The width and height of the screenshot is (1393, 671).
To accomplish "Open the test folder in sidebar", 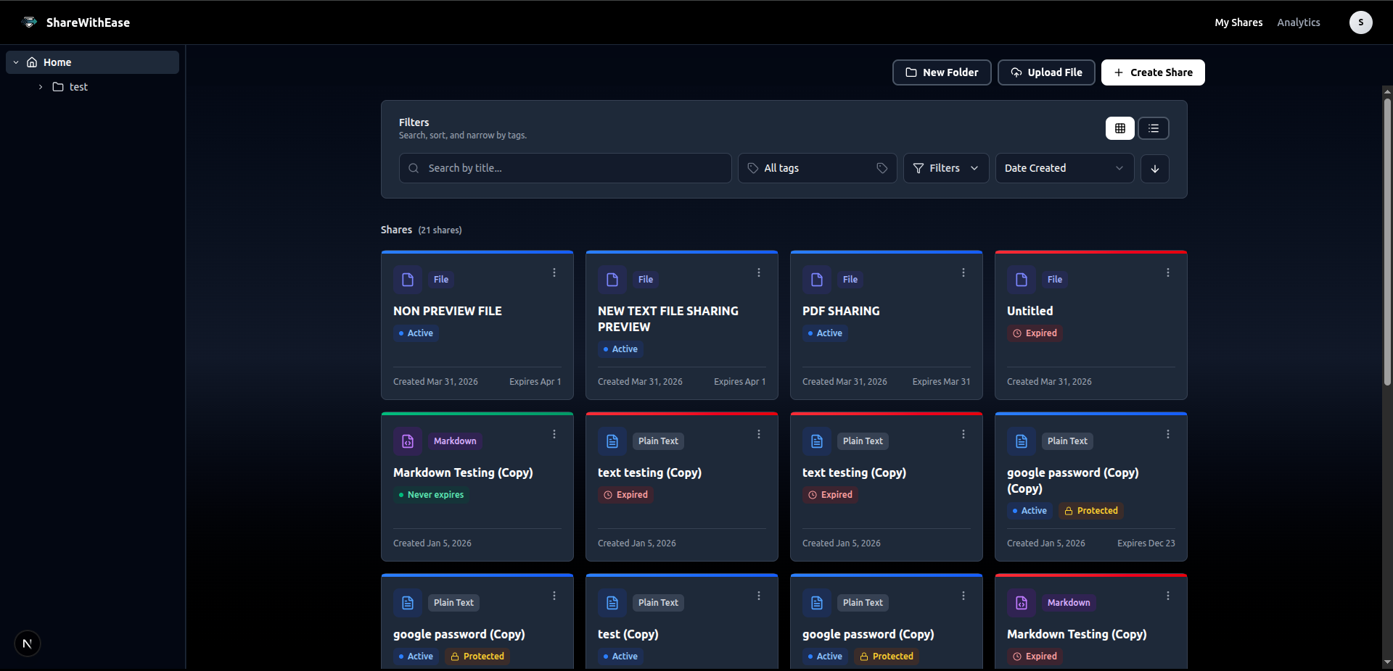I will point(78,87).
